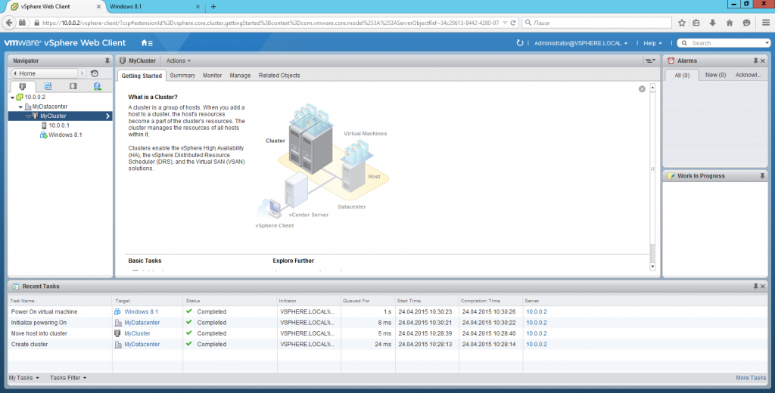Open Windows 8.1 target link in Recent Tasks

tap(141, 312)
